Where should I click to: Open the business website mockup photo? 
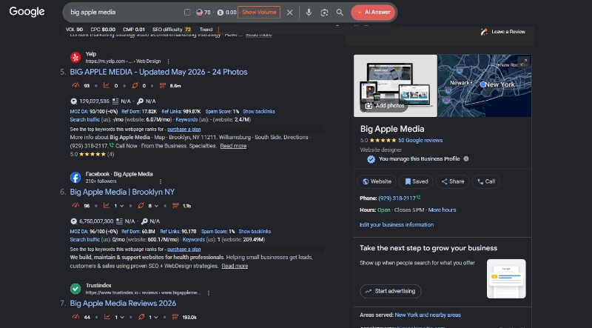(x=395, y=85)
